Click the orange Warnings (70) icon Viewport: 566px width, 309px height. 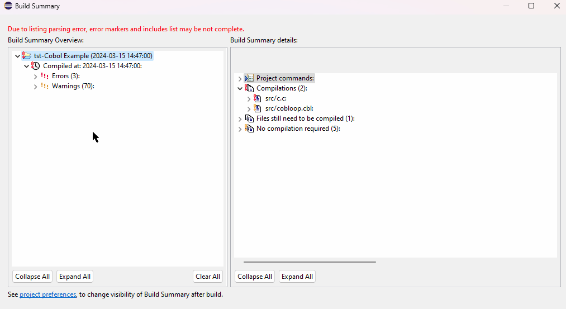coord(45,86)
